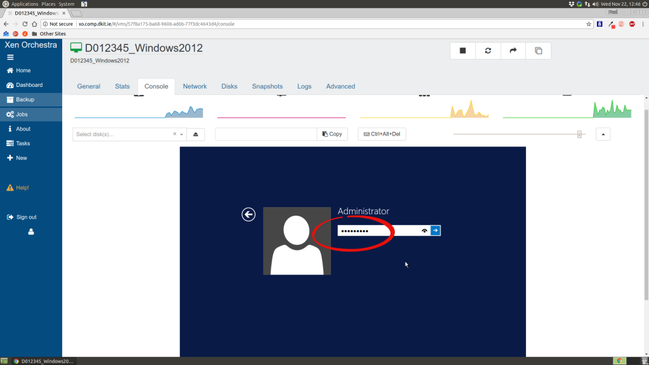
Task: Toggle the sidebar hamburger menu
Action: point(10,58)
